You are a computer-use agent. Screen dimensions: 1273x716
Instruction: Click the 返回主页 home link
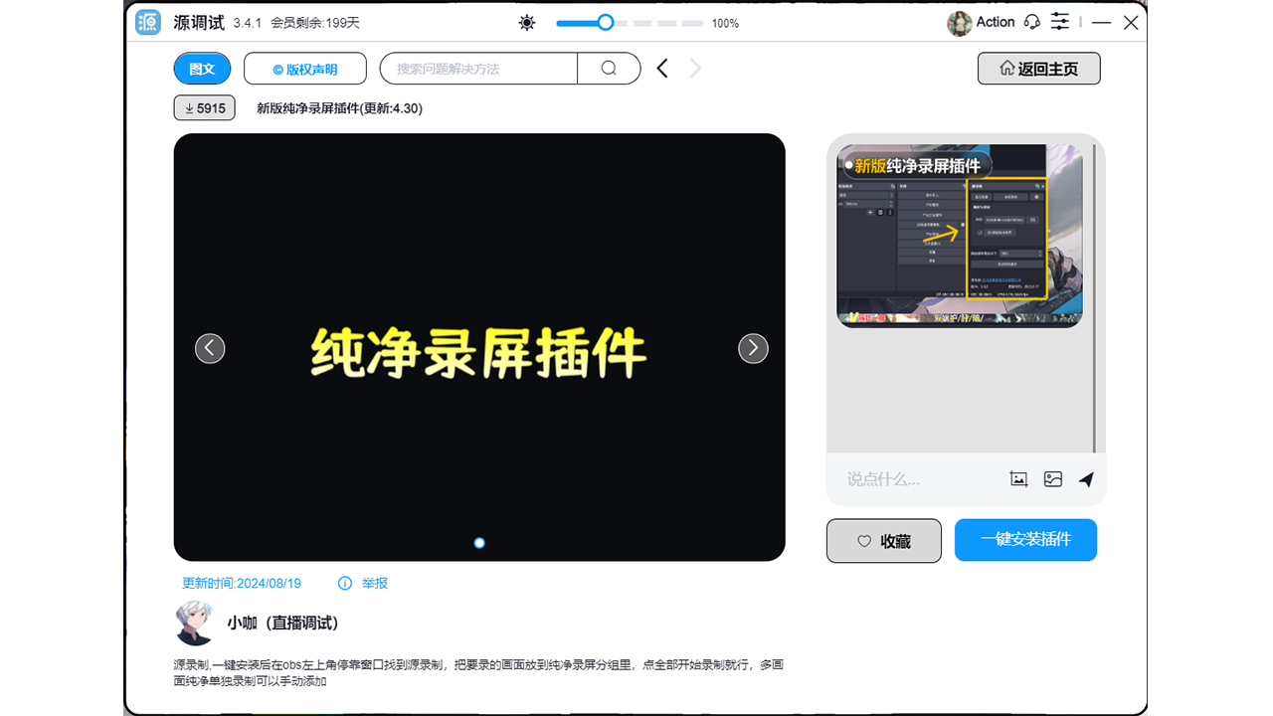1038,69
